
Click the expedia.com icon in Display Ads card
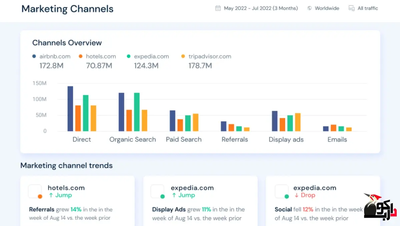point(158,192)
